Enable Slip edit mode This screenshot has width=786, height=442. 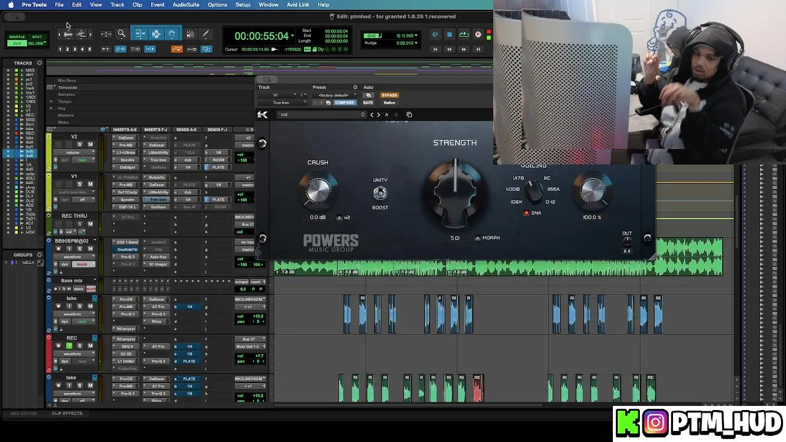(x=17, y=44)
